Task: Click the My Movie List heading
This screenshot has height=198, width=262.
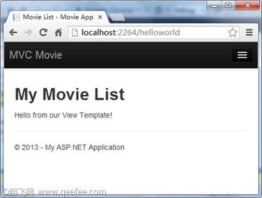Action: pyautogui.click(x=70, y=94)
